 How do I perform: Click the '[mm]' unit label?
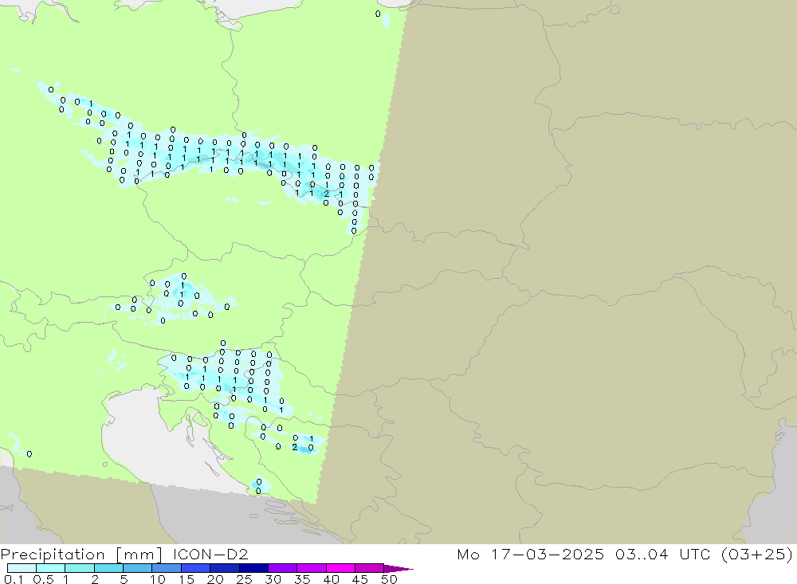click(x=139, y=555)
